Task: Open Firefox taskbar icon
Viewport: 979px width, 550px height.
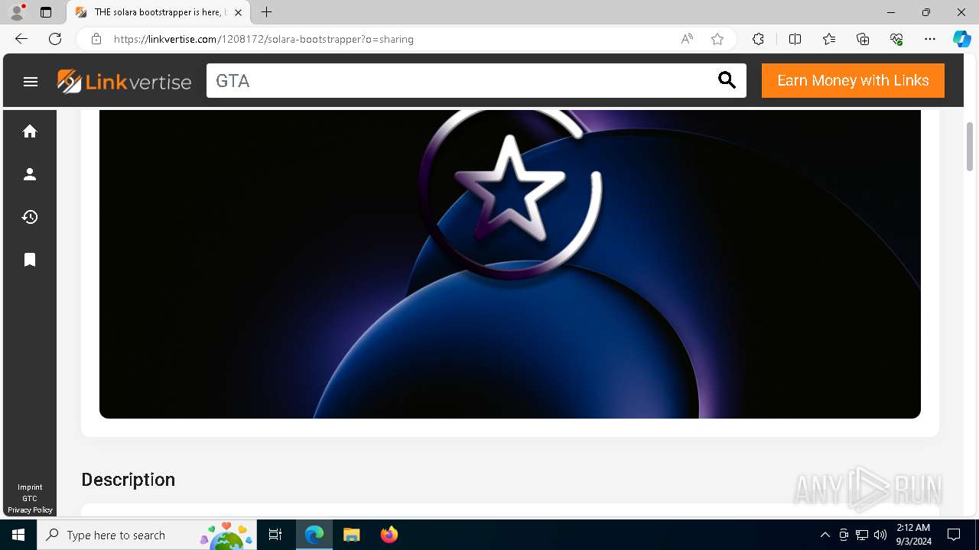Action: (389, 535)
